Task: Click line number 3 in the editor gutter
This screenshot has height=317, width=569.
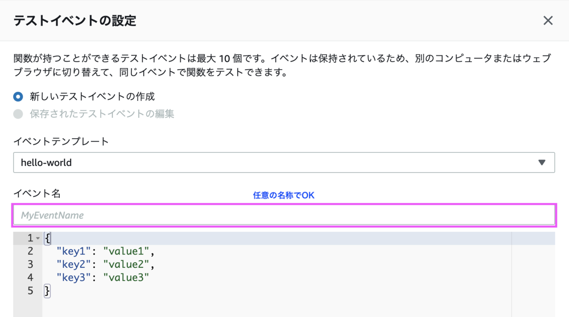Action: 30,264
